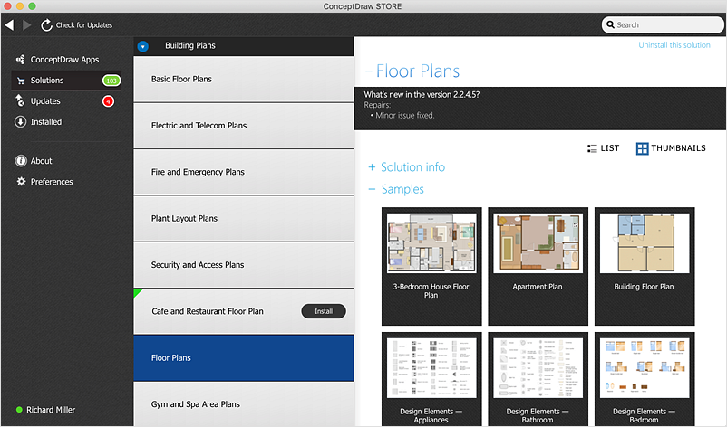The width and height of the screenshot is (727, 427).
Task: Click into the Search field
Action: pos(663,24)
